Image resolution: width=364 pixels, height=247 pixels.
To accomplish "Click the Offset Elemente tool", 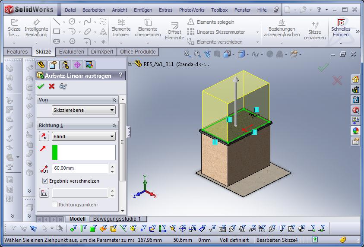I will click(174, 31).
